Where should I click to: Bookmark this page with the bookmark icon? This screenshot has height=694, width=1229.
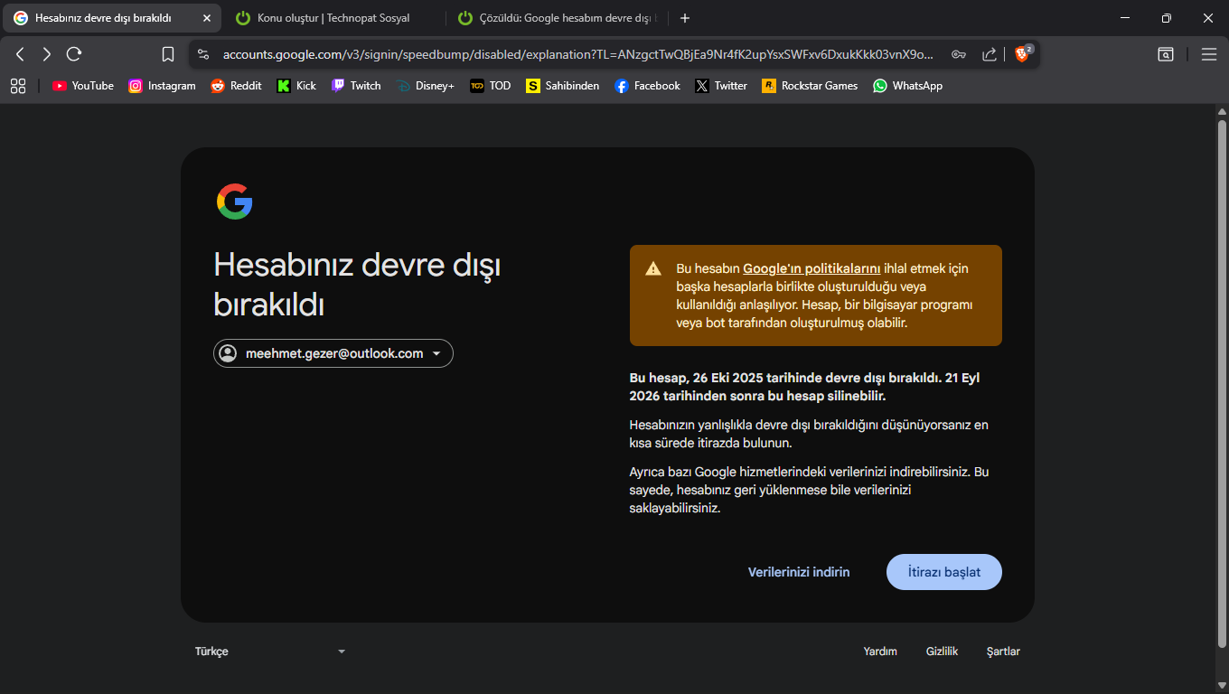tap(167, 54)
